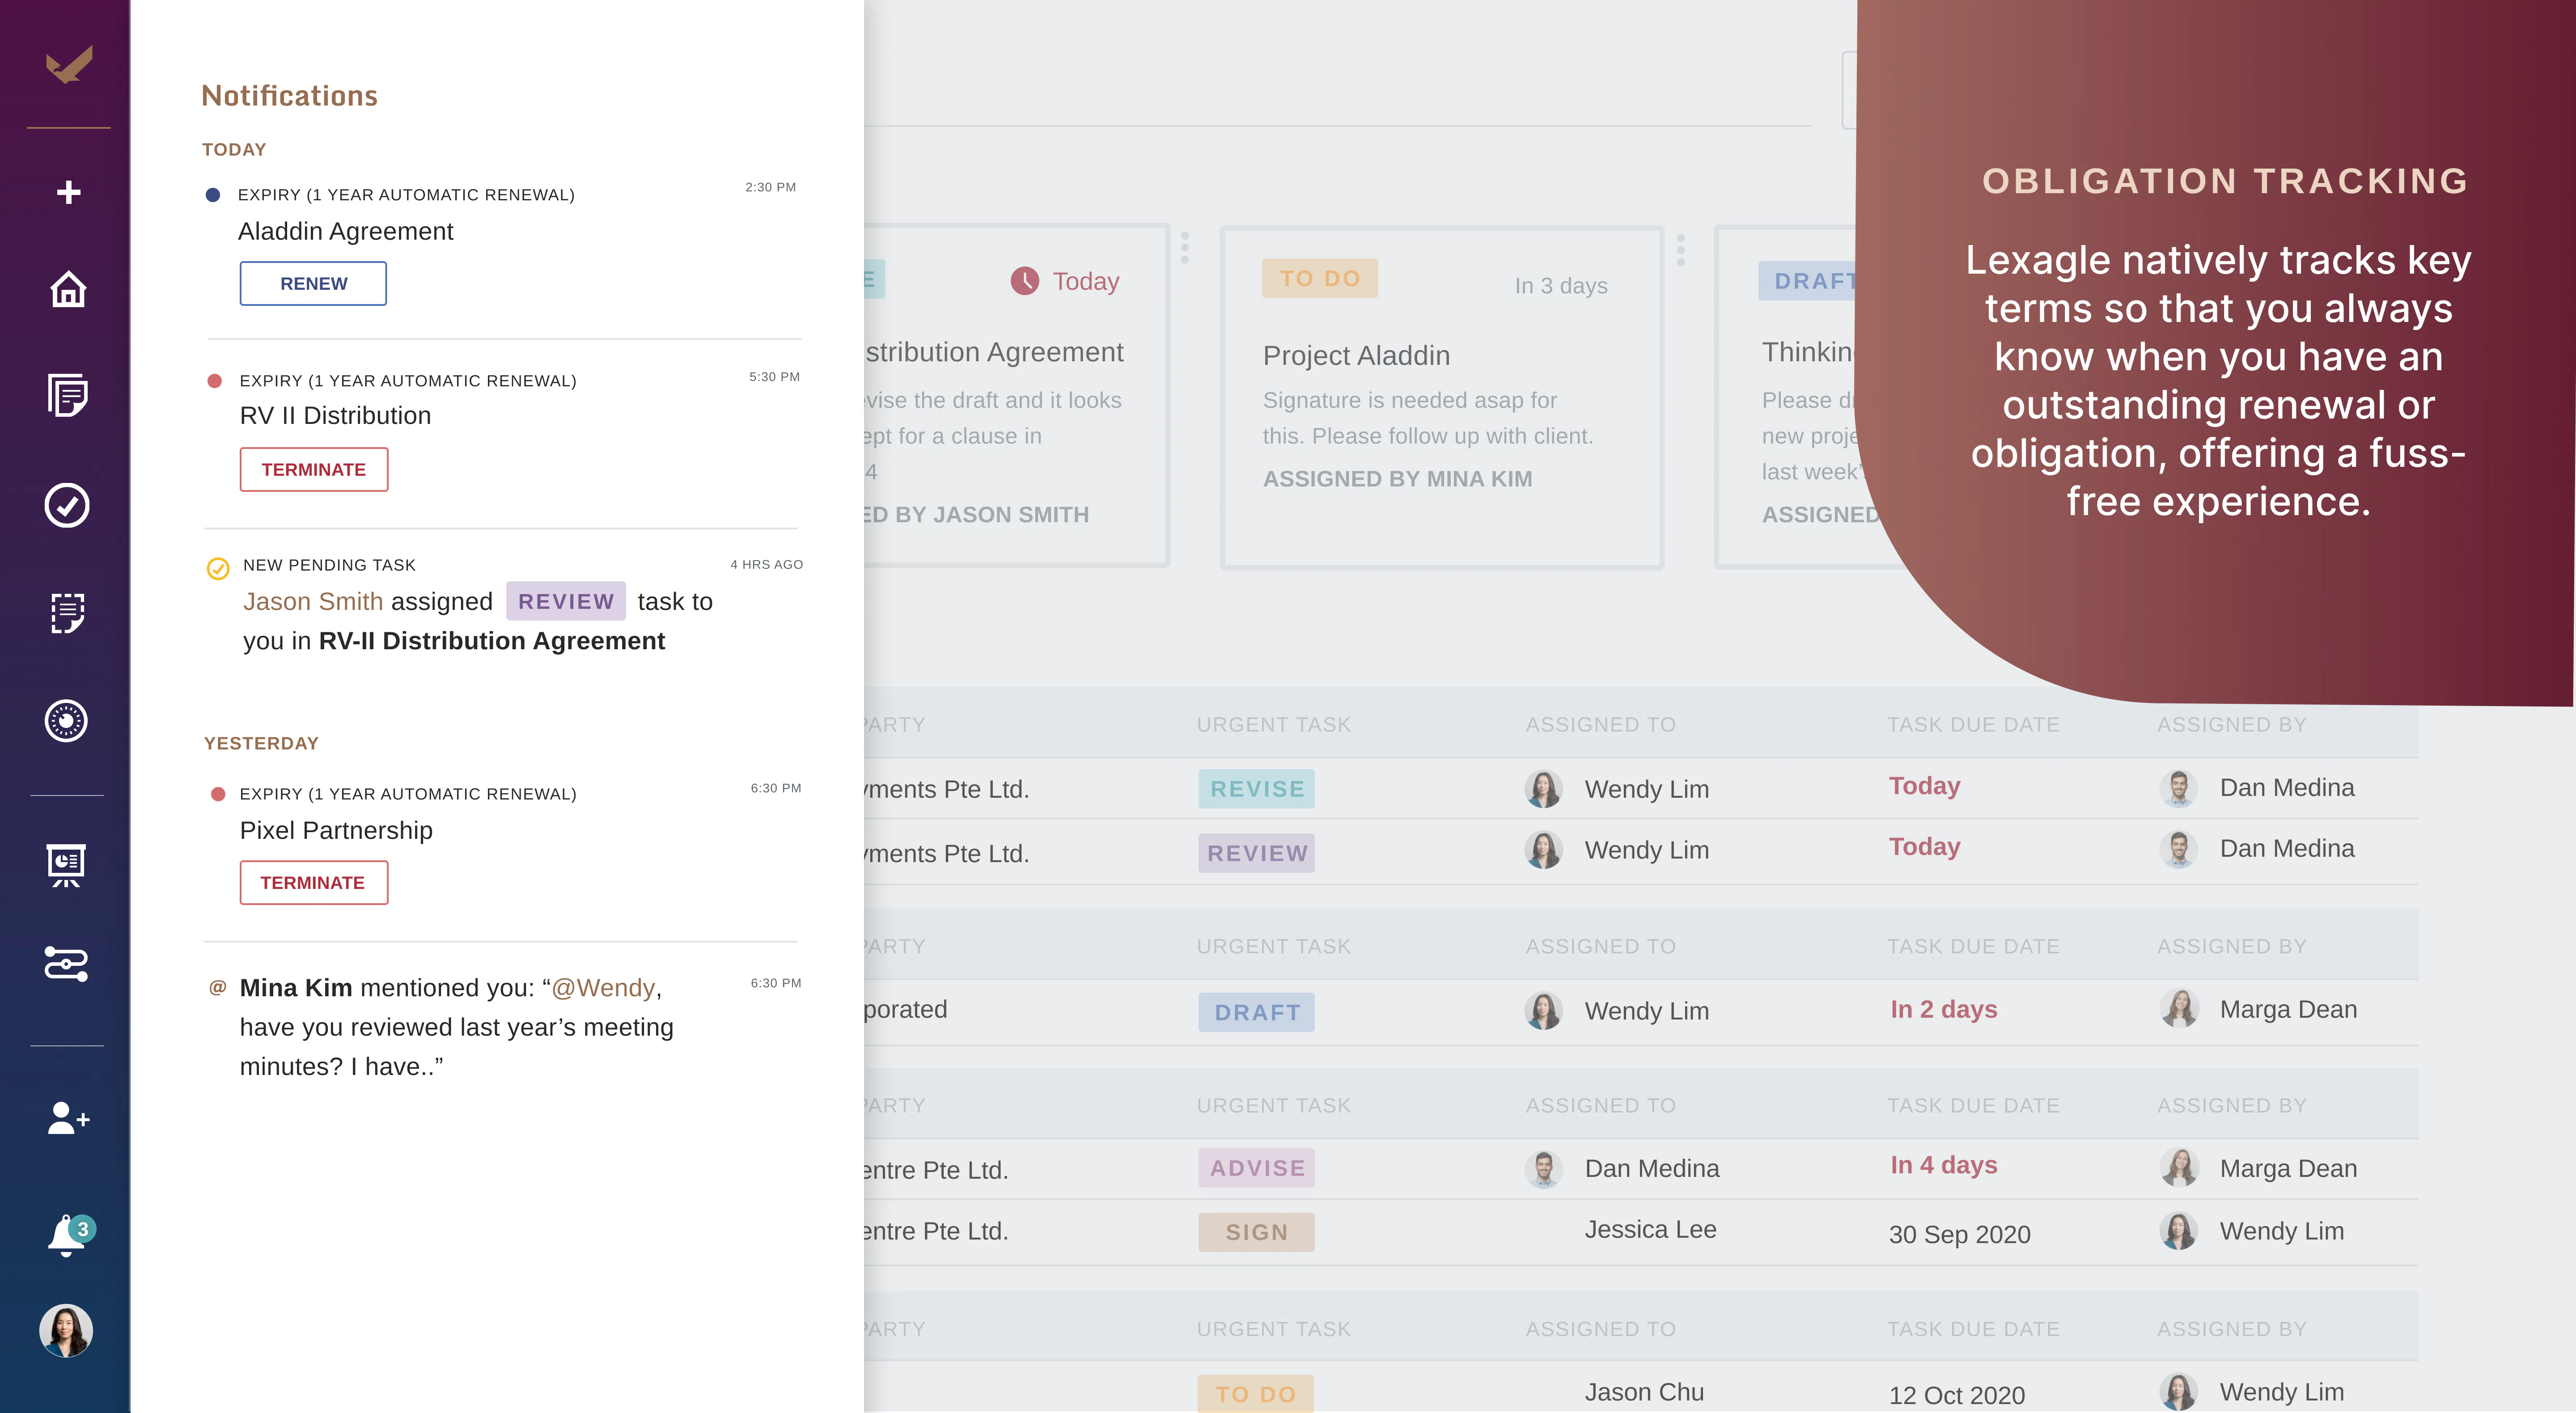Click Wendy Lim's avatar in the SIGN row
The height and width of the screenshot is (1413, 2576).
[2179, 1231]
